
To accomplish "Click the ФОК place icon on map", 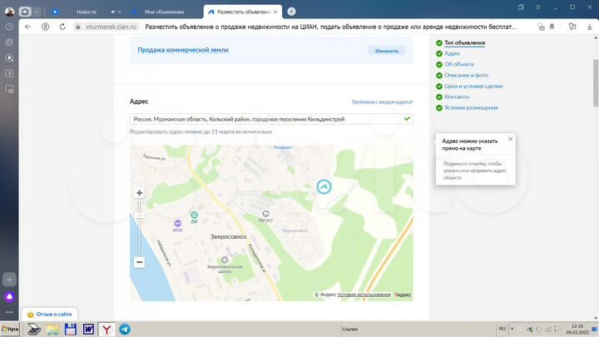I will (178, 224).
